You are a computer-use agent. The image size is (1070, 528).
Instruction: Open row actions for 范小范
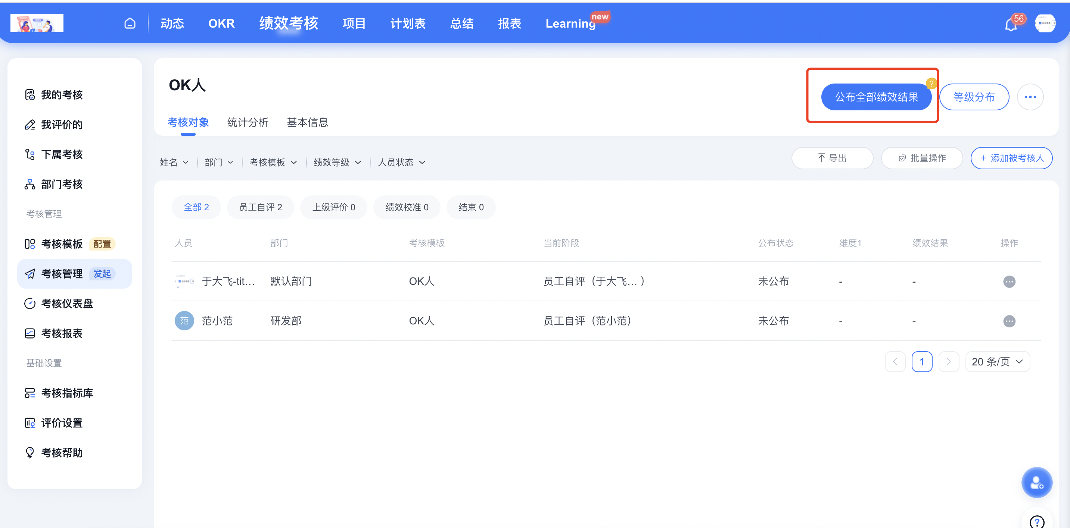click(x=1010, y=321)
